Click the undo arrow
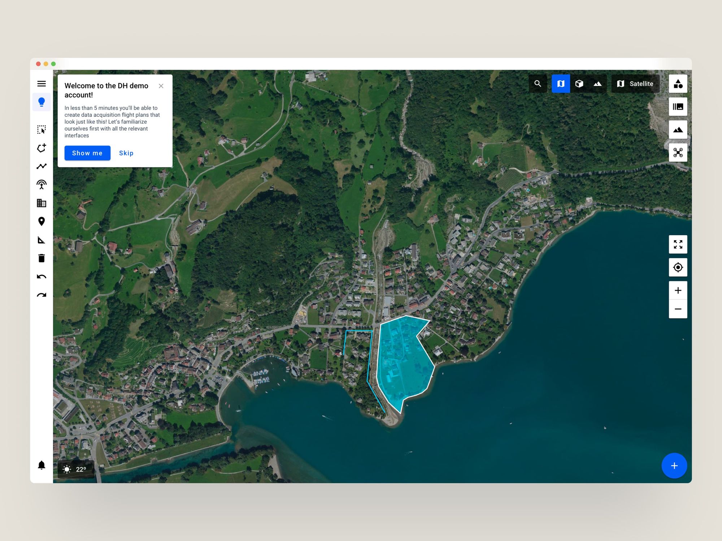 pos(42,277)
